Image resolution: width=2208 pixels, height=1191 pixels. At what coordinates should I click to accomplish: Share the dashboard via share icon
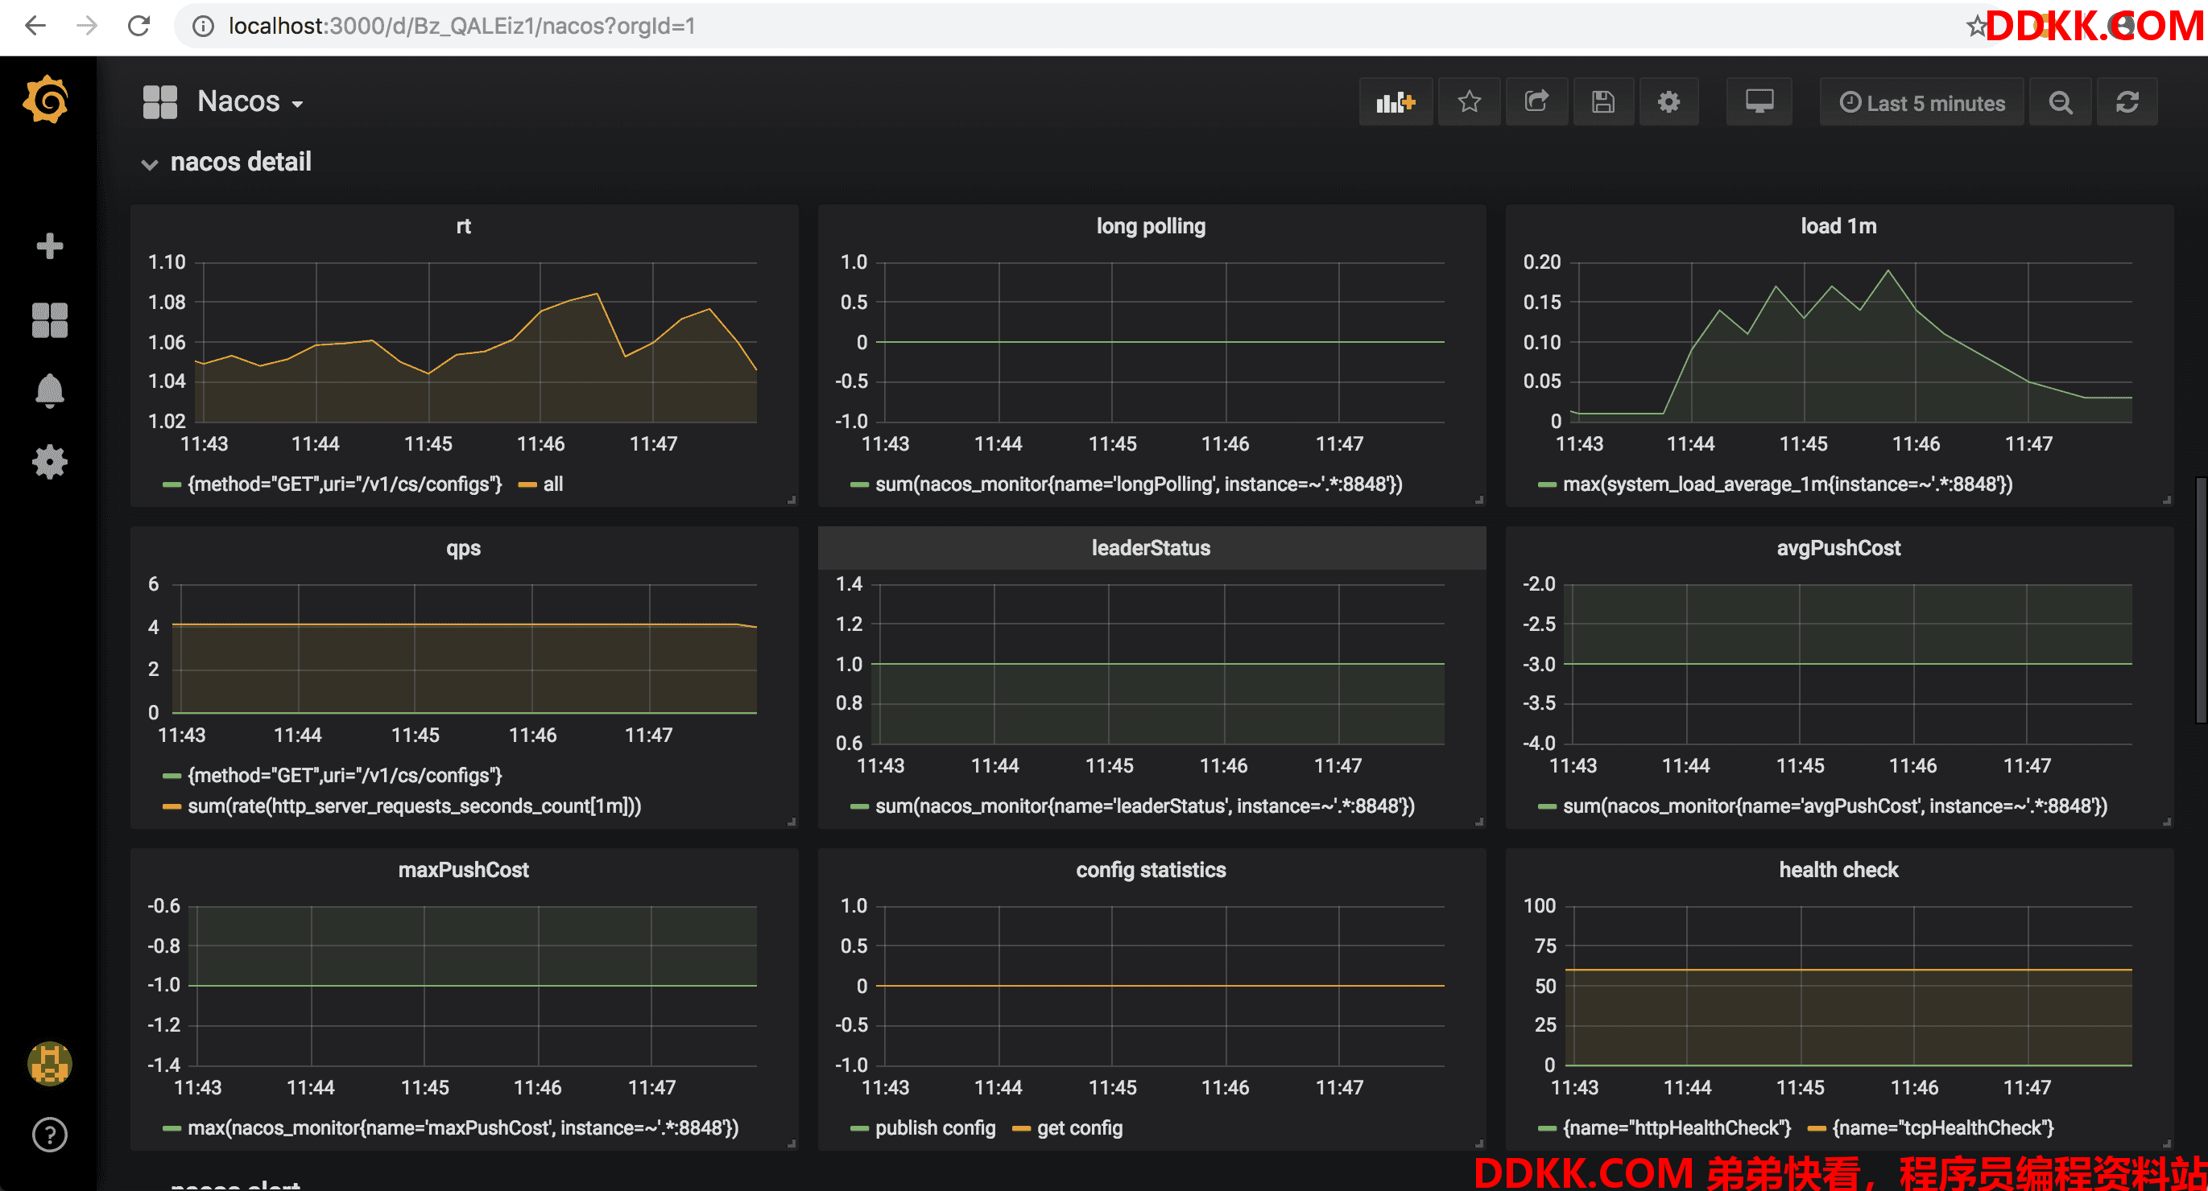point(1536,103)
